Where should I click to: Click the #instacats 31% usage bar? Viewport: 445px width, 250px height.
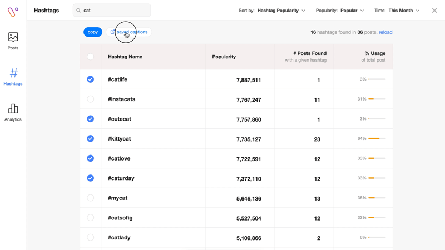377,99
